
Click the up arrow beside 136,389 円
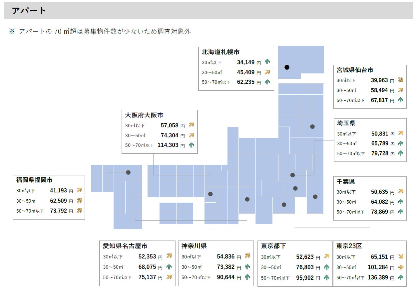tap(400, 277)
